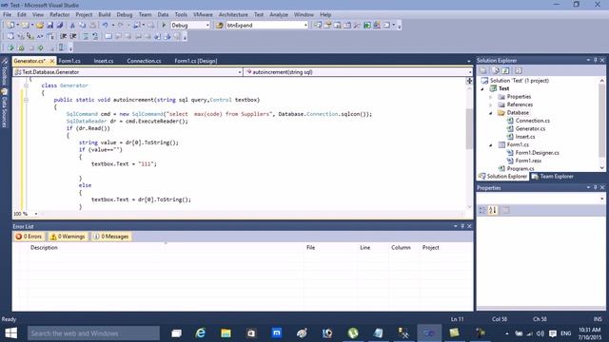Open File Explorer from the taskbar
This screenshot has height=342, width=609.
coord(226,333)
